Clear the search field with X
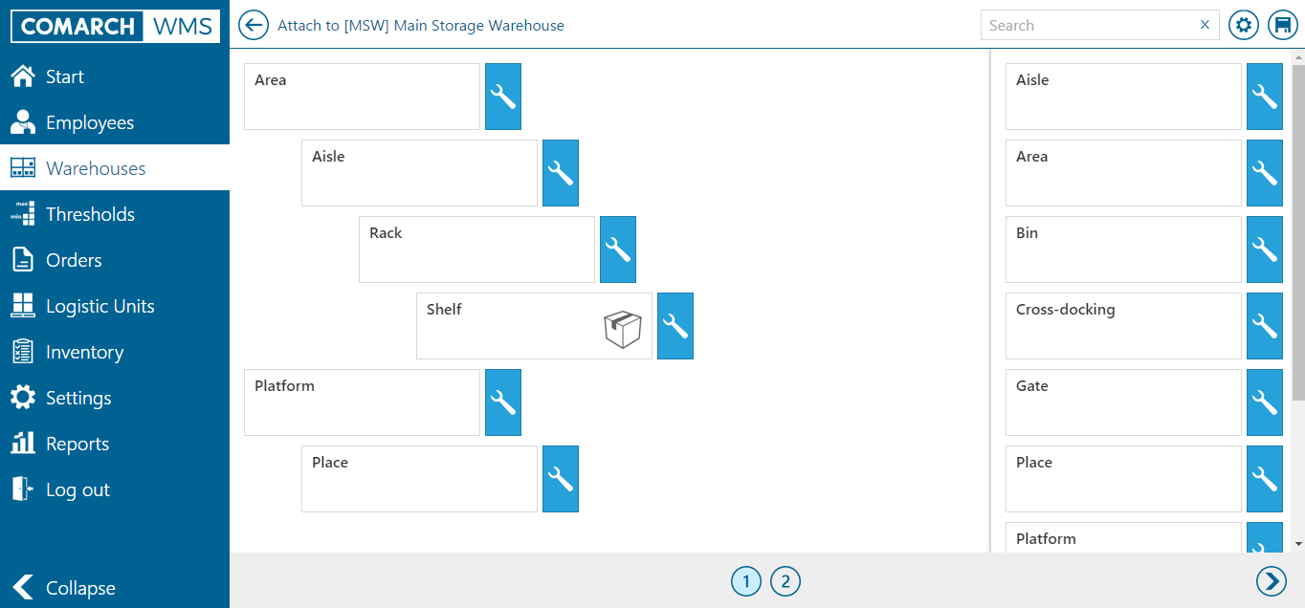 click(x=1205, y=25)
